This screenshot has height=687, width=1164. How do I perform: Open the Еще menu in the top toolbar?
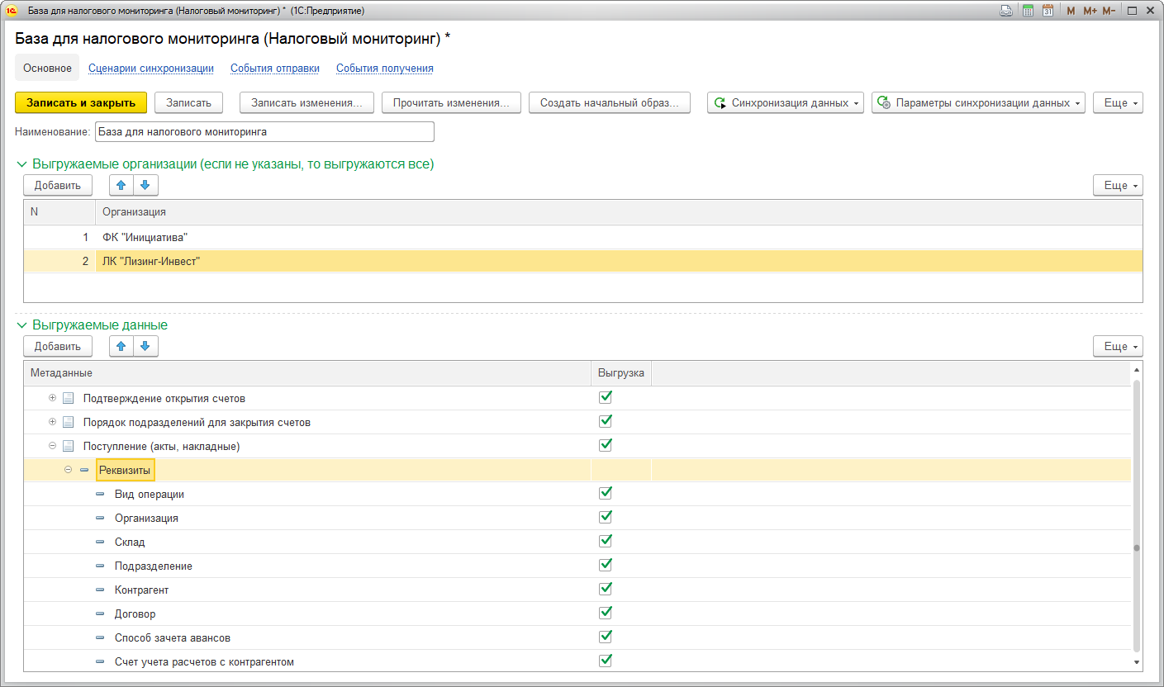(x=1118, y=102)
